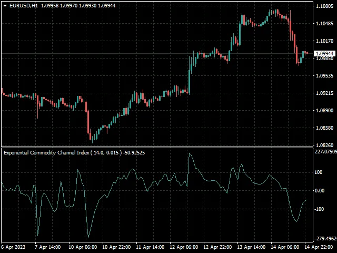This screenshot has width=337, height=253.
Task: Select the 6 Apr 2023 date label
Action: coord(13,247)
